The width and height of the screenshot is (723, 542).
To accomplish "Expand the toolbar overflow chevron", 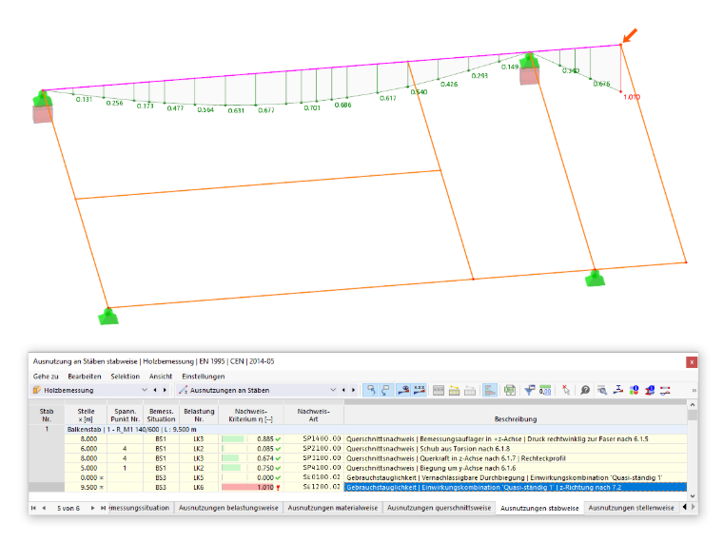I will [x=694, y=391].
